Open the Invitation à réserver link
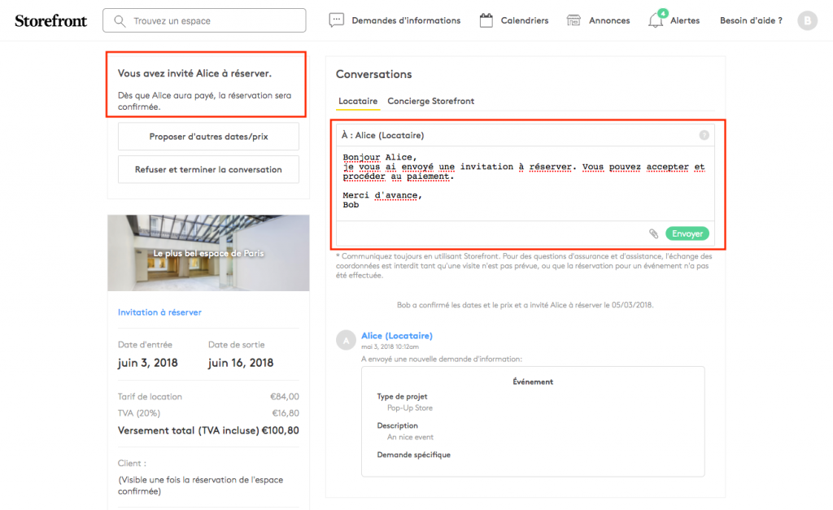Viewport: 833px width, 510px height. [159, 312]
